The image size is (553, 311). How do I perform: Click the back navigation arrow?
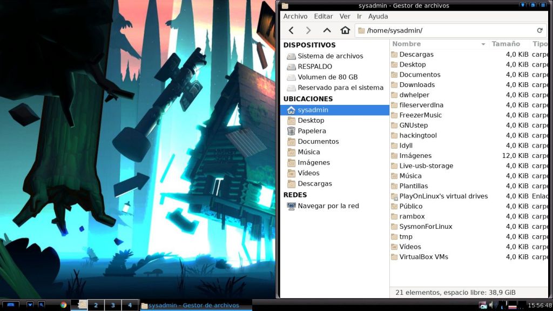pyautogui.click(x=291, y=30)
